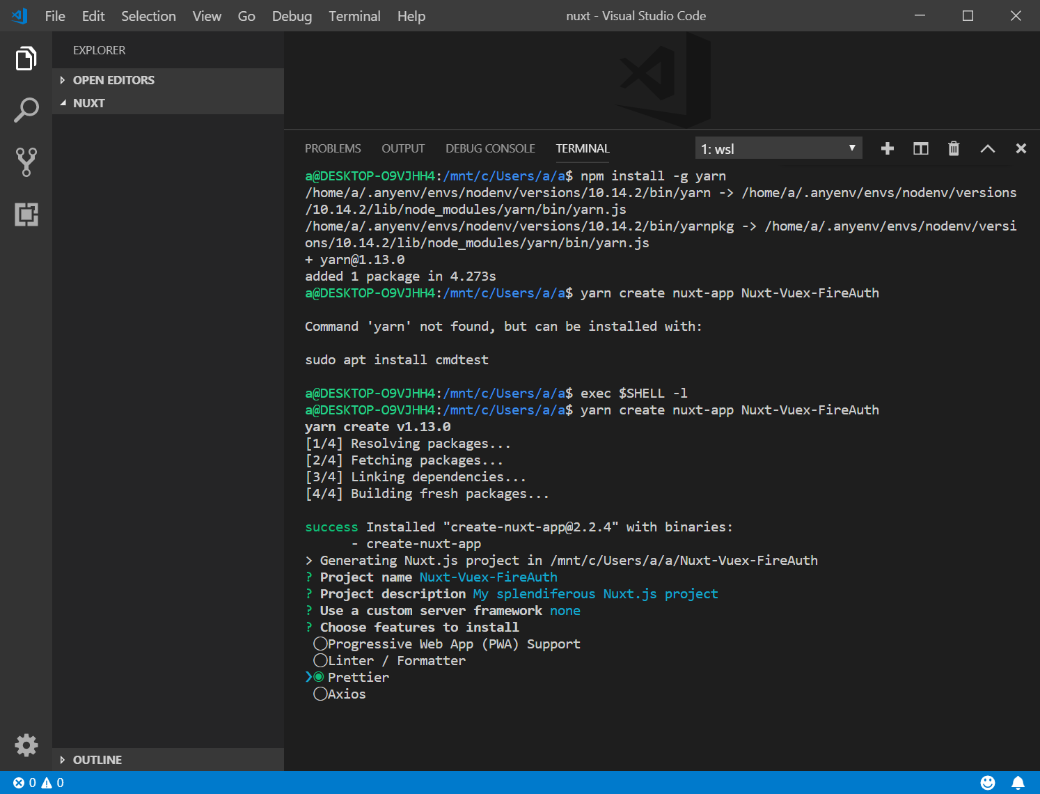Viewport: 1040px width, 794px height.
Task: Open the terminal selector dropdown '1: wsl'
Action: pyautogui.click(x=778, y=148)
